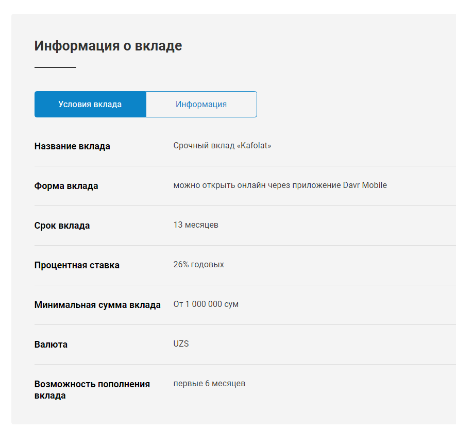Open the Информация tab

pyautogui.click(x=201, y=104)
